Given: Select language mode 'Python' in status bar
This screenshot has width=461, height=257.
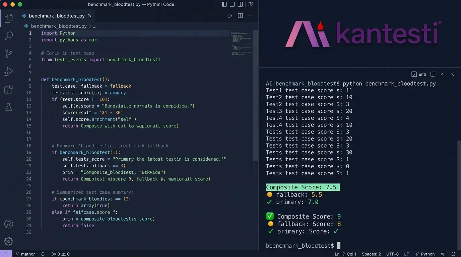Looking at the screenshot, I should pos(425,254).
